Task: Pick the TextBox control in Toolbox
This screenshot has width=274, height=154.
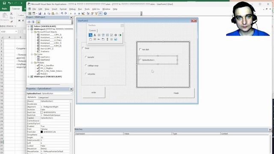Action: [99, 35]
